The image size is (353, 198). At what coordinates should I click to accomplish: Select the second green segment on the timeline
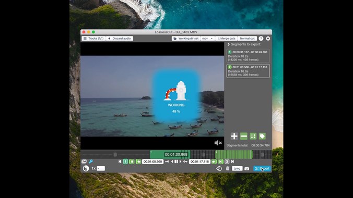tap(234, 155)
